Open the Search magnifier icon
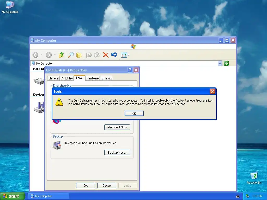 point(71,55)
